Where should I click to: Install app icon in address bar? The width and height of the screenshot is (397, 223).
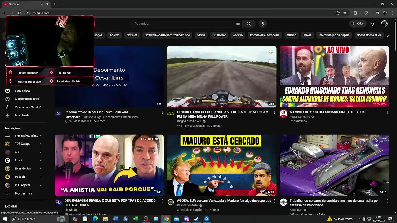(x=338, y=13)
